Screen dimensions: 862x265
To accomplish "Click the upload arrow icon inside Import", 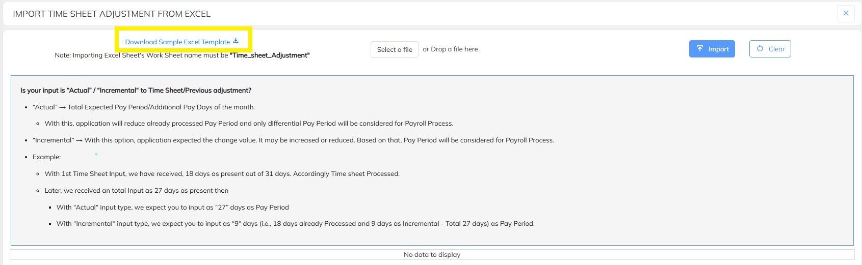I will click(700, 49).
